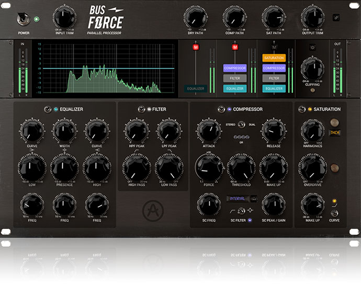Click the gray FILTER block in sat path
This screenshot has width=361, height=287.
[x=274, y=78]
